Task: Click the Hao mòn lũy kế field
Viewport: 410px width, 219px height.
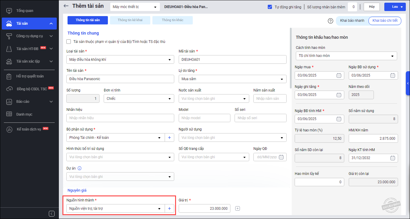Action: (x=319, y=182)
